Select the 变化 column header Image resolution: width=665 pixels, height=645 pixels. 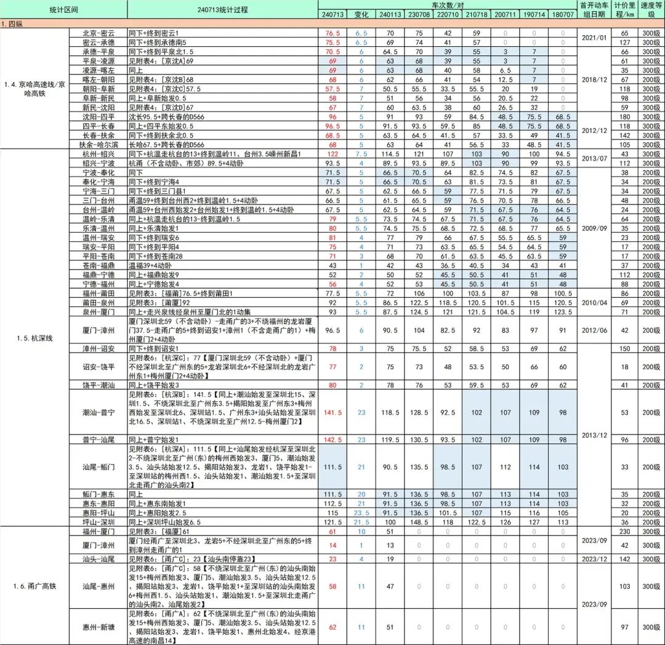coord(361,14)
